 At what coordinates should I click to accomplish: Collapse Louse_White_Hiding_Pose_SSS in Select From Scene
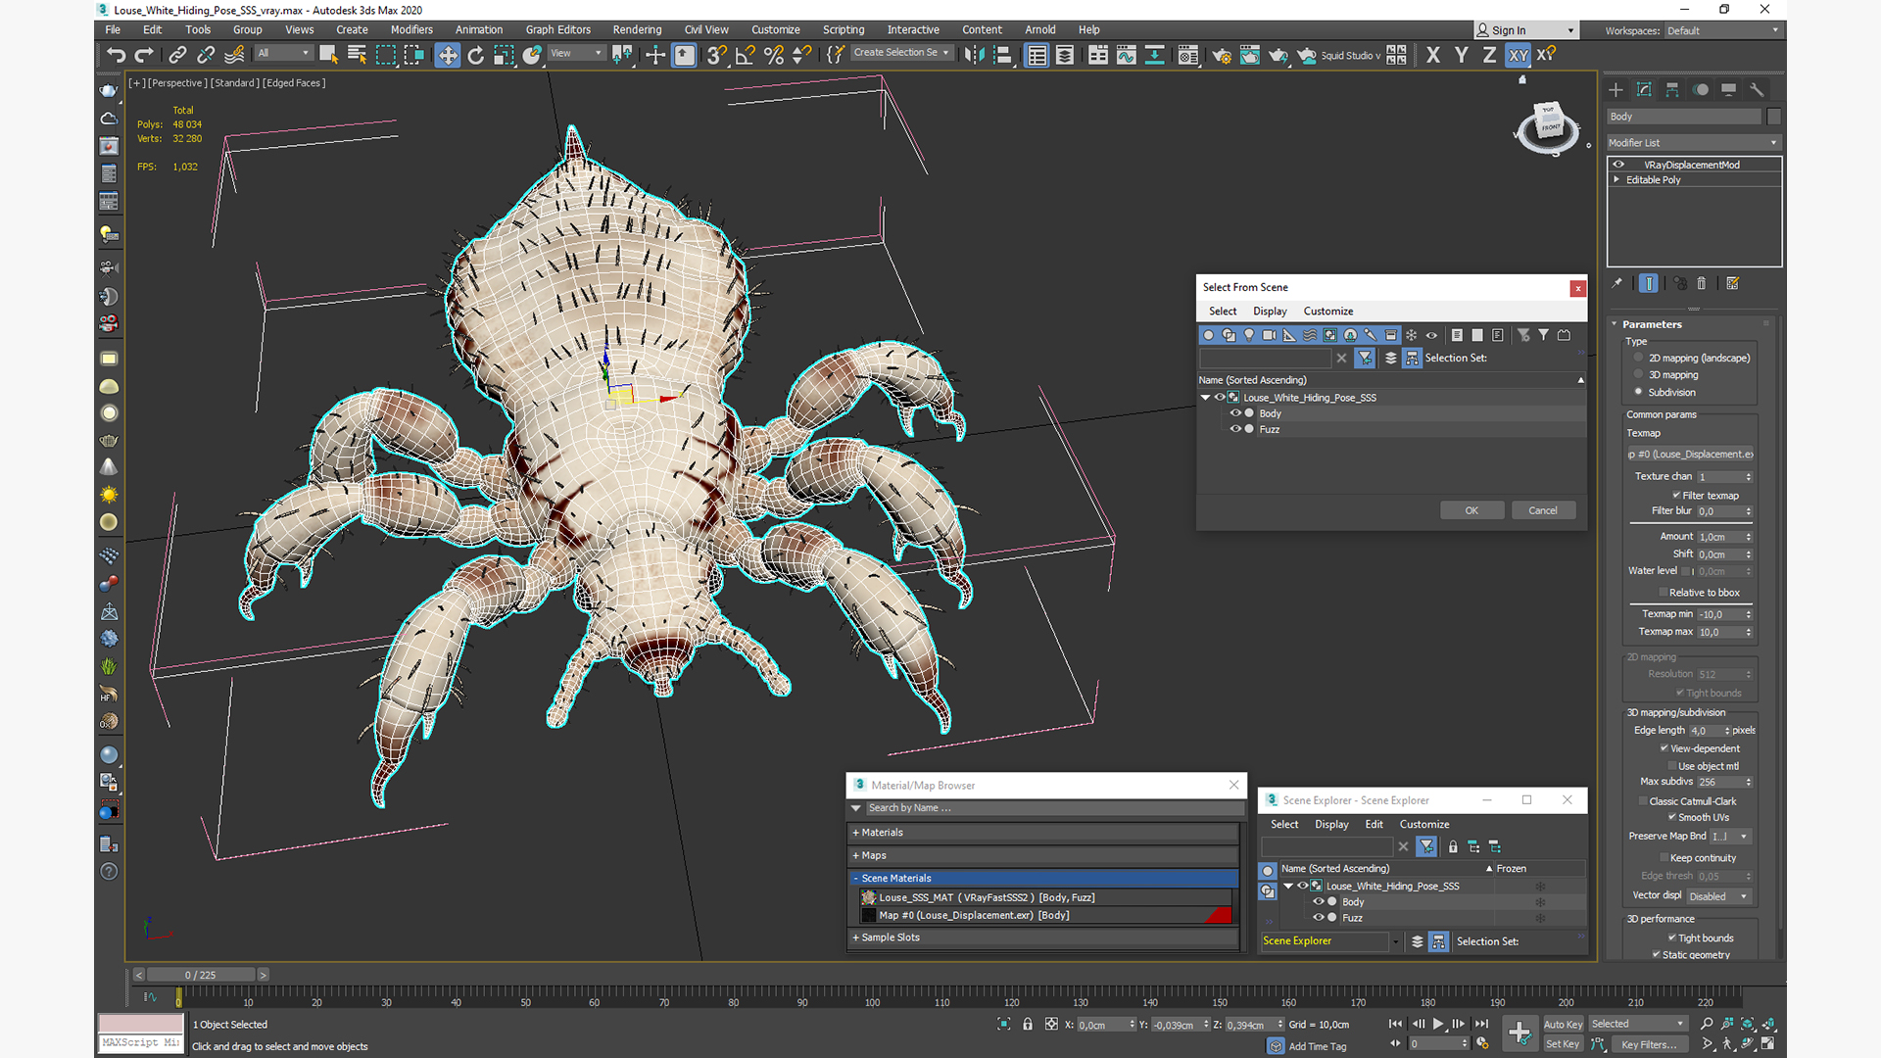pyautogui.click(x=1205, y=398)
